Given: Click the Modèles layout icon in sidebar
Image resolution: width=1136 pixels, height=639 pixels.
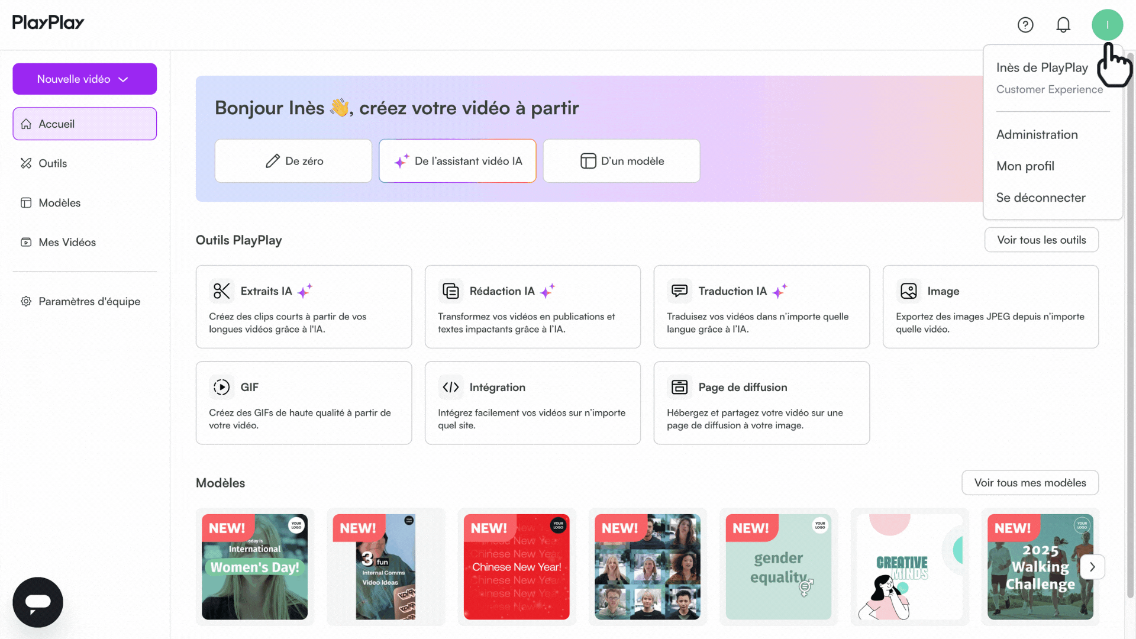Looking at the screenshot, I should pos(26,203).
